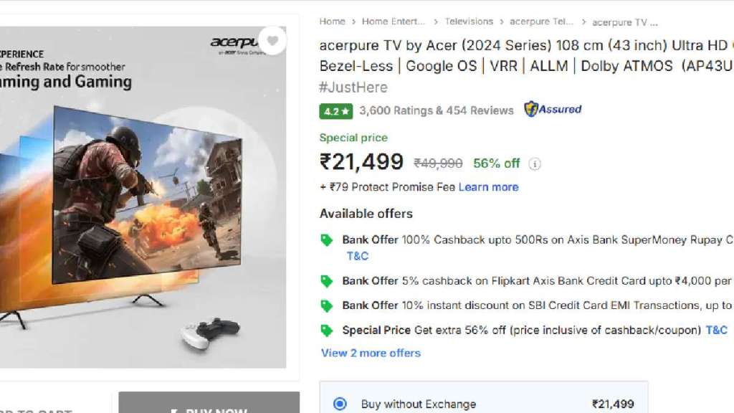The image size is (734, 413).
Task: Click the price info icon
Action: click(x=535, y=163)
